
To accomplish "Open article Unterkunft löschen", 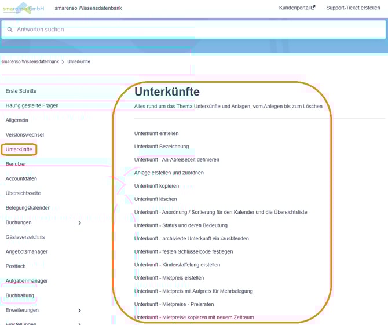I will tap(155, 199).
